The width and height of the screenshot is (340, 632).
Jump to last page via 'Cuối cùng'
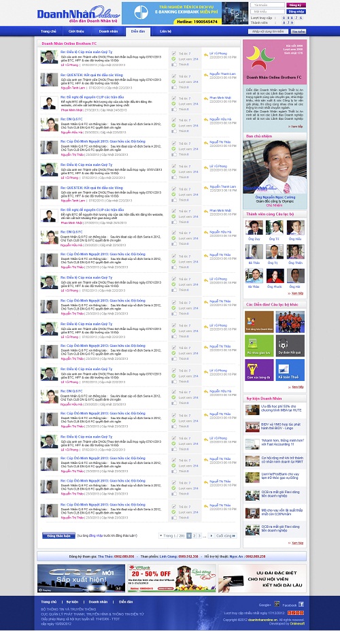[226, 535]
